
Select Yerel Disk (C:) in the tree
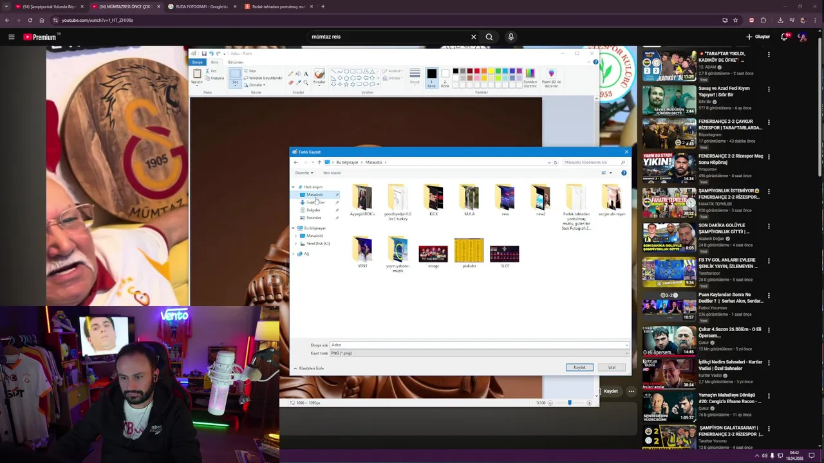(x=317, y=243)
